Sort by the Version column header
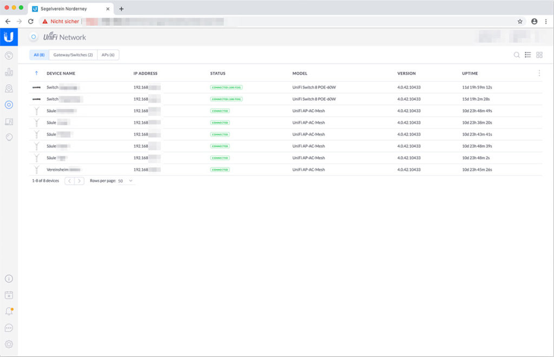Viewport: 554px width, 357px height. point(406,73)
